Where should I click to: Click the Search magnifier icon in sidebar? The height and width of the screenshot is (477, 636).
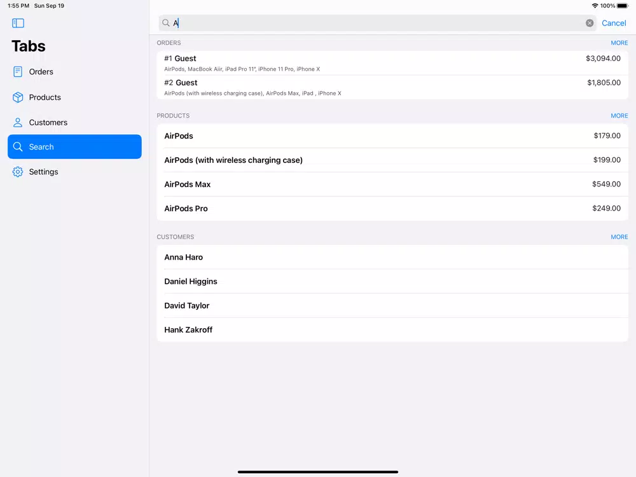(x=18, y=147)
